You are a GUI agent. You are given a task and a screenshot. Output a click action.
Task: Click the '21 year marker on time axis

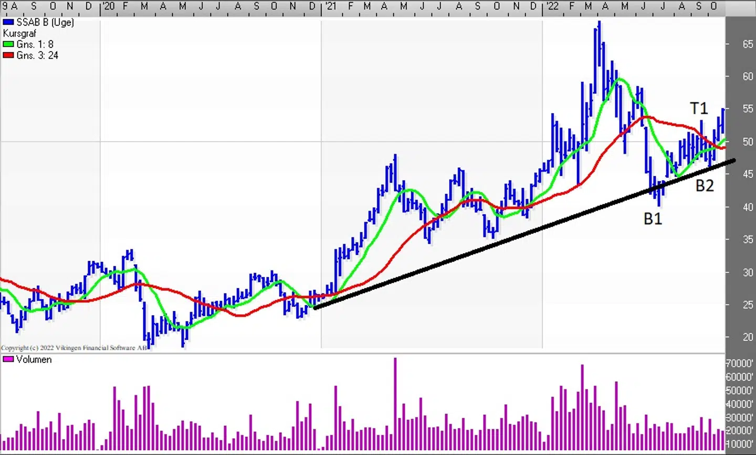[x=330, y=6]
